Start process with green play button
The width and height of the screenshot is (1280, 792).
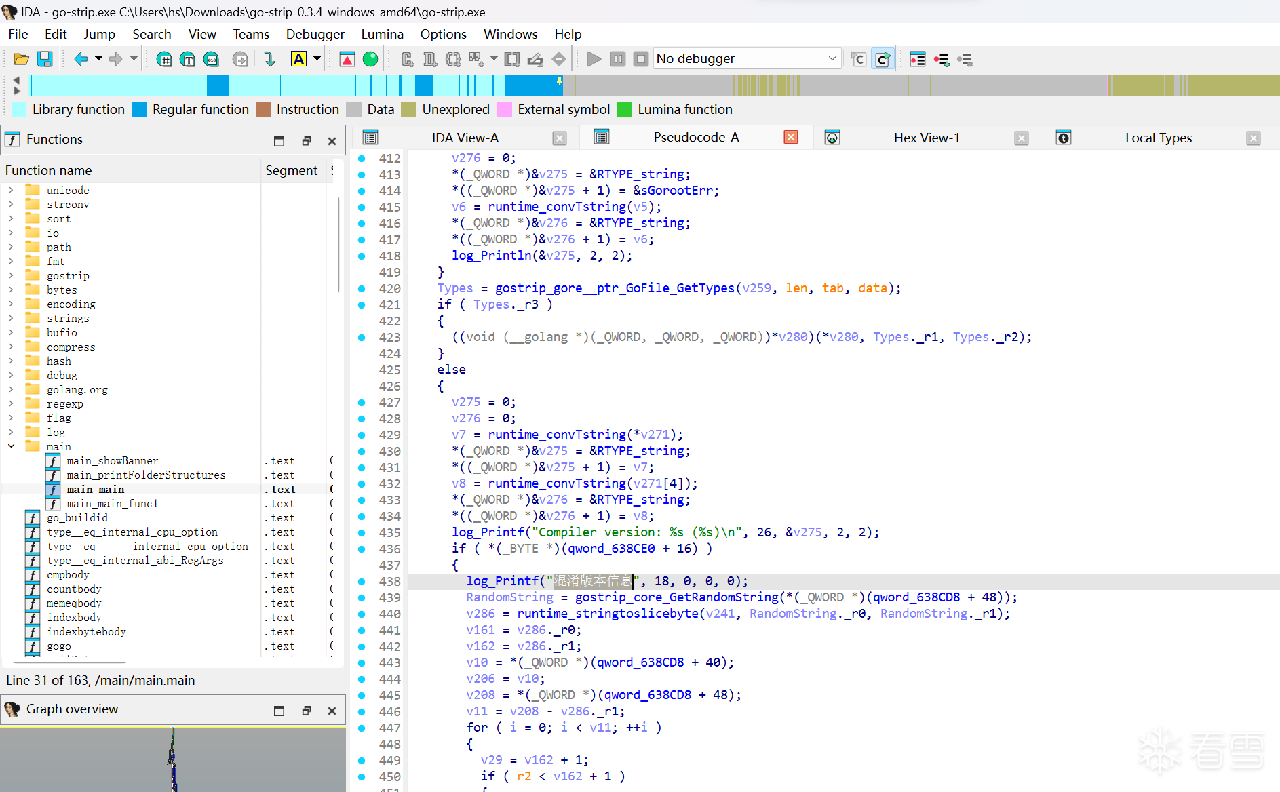click(594, 59)
